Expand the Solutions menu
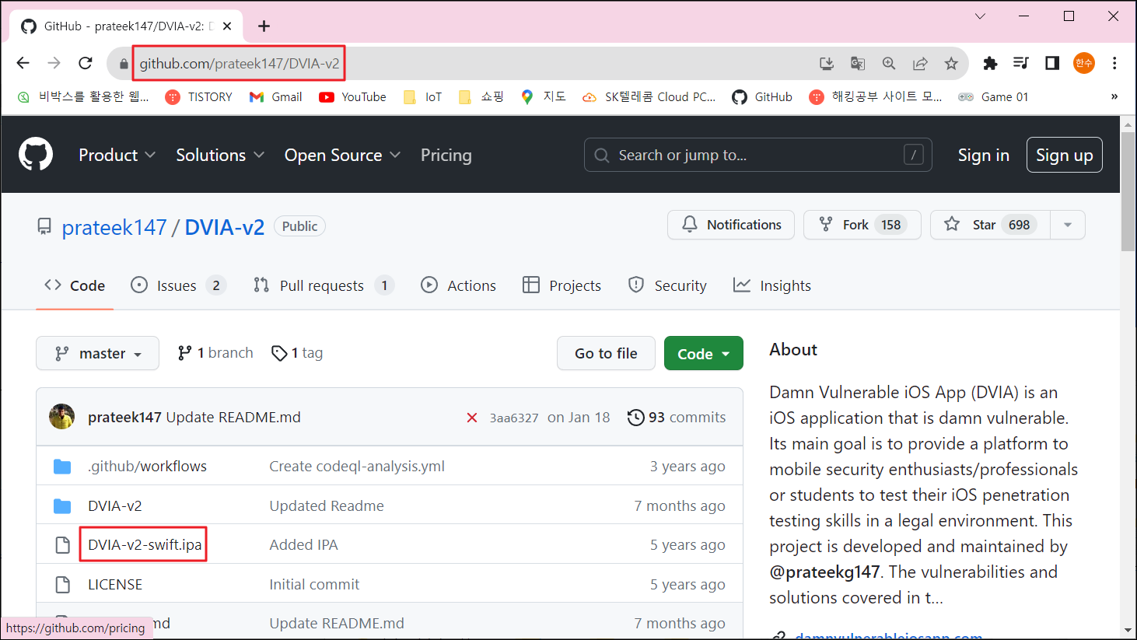 point(220,155)
